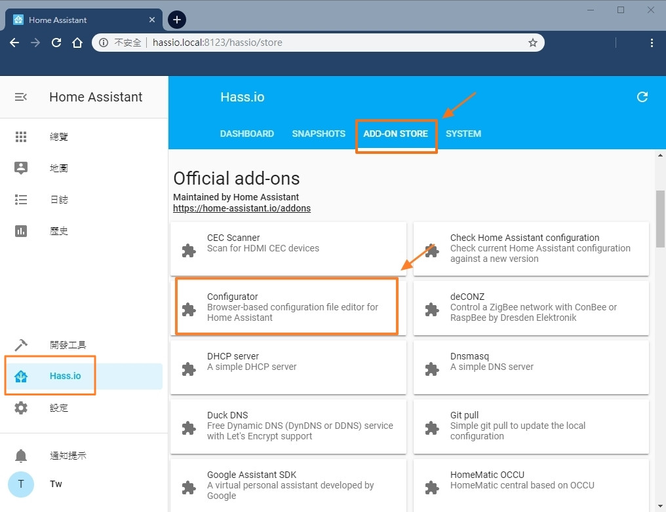Switch to the SYSTEM tab
The height and width of the screenshot is (512, 666).
click(463, 134)
